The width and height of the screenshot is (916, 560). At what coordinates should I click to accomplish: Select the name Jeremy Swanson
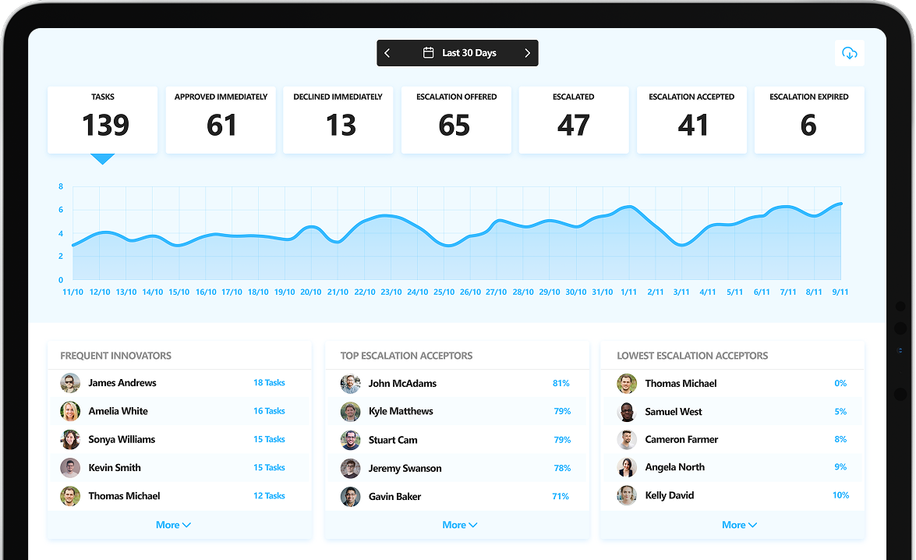tap(405, 468)
